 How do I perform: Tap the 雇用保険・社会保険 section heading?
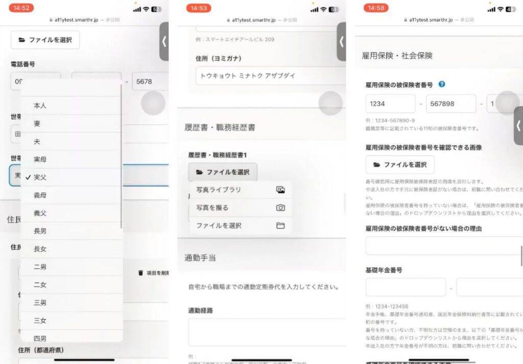[397, 56]
